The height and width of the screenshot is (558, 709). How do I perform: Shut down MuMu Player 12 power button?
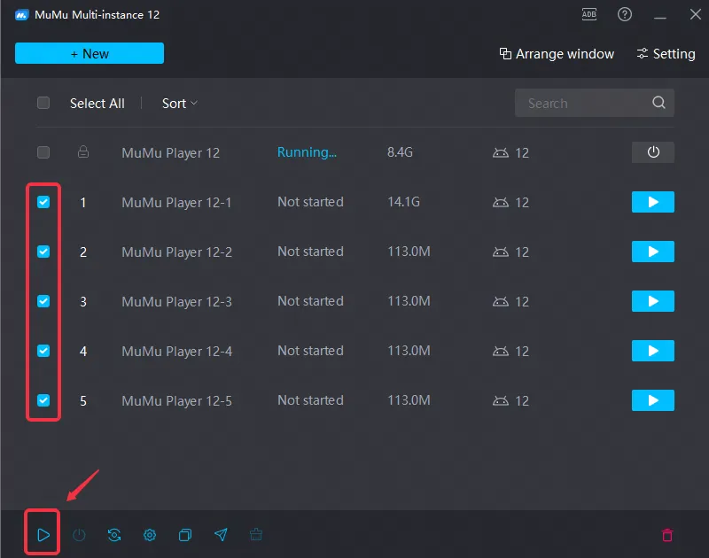(x=652, y=152)
